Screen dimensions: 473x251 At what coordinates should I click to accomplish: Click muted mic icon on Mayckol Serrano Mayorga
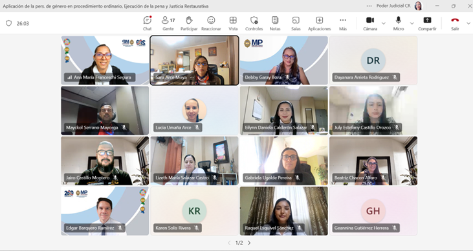(124, 128)
